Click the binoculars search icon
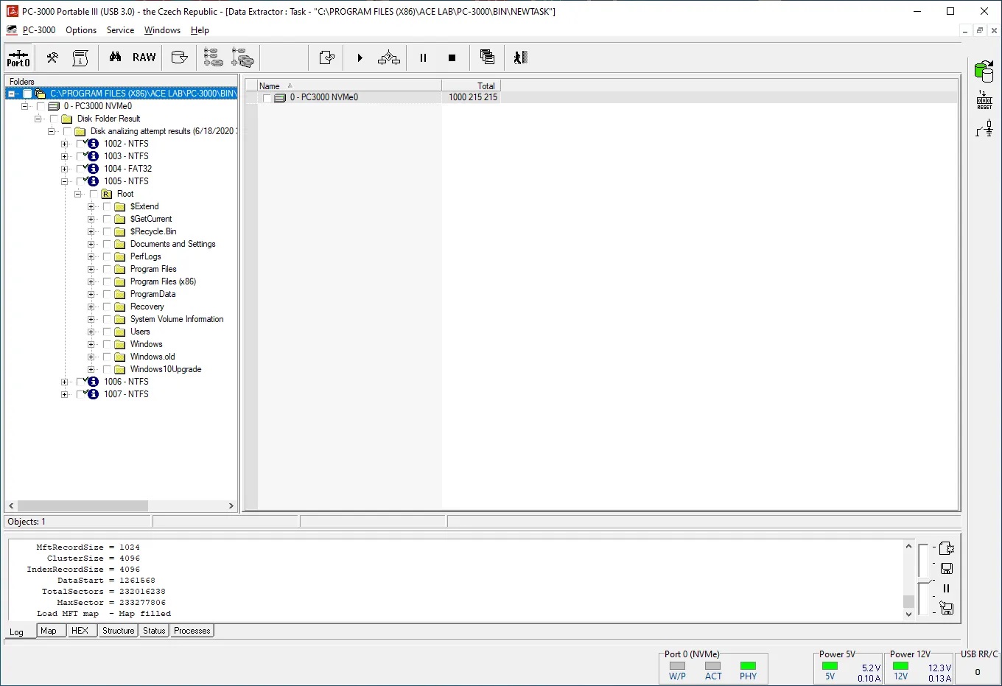The image size is (1002, 686). click(x=115, y=57)
